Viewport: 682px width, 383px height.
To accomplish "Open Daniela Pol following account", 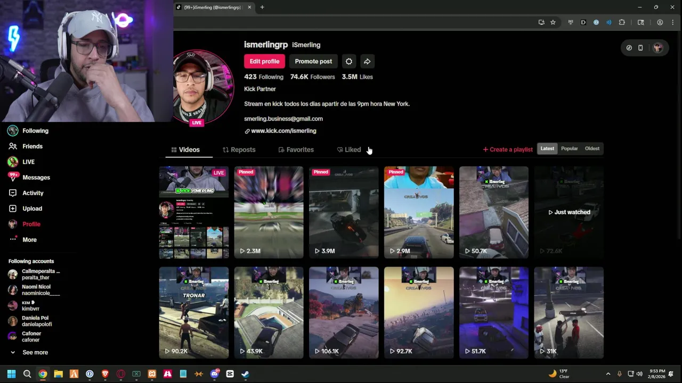I will pyautogui.click(x=30, y=321).
